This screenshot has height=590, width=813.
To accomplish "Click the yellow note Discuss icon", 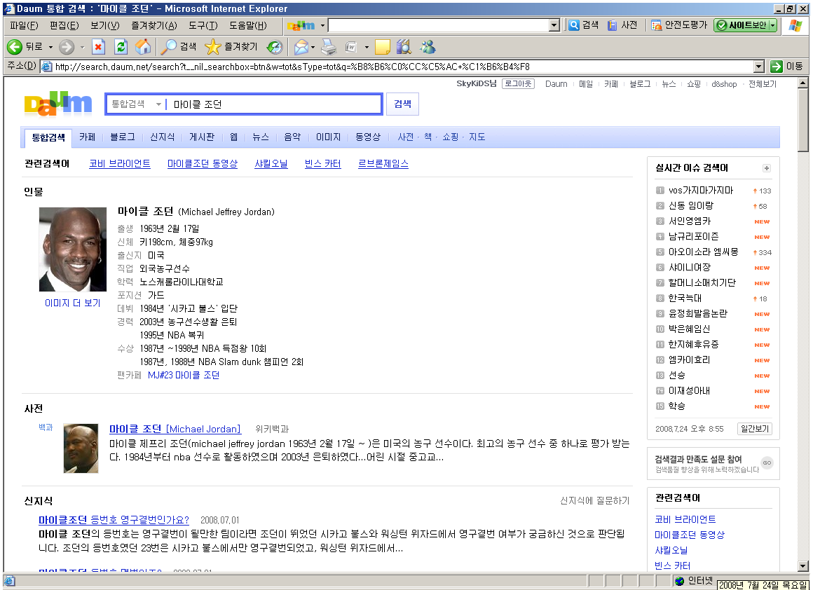I will (382, 47).
